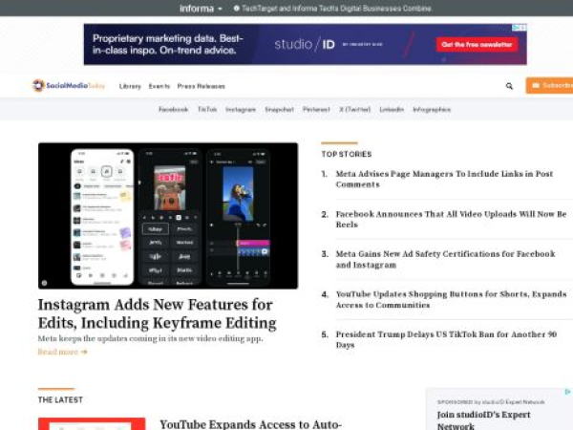
Task: Open the Events menu item
Action: (x=159, y=86)
